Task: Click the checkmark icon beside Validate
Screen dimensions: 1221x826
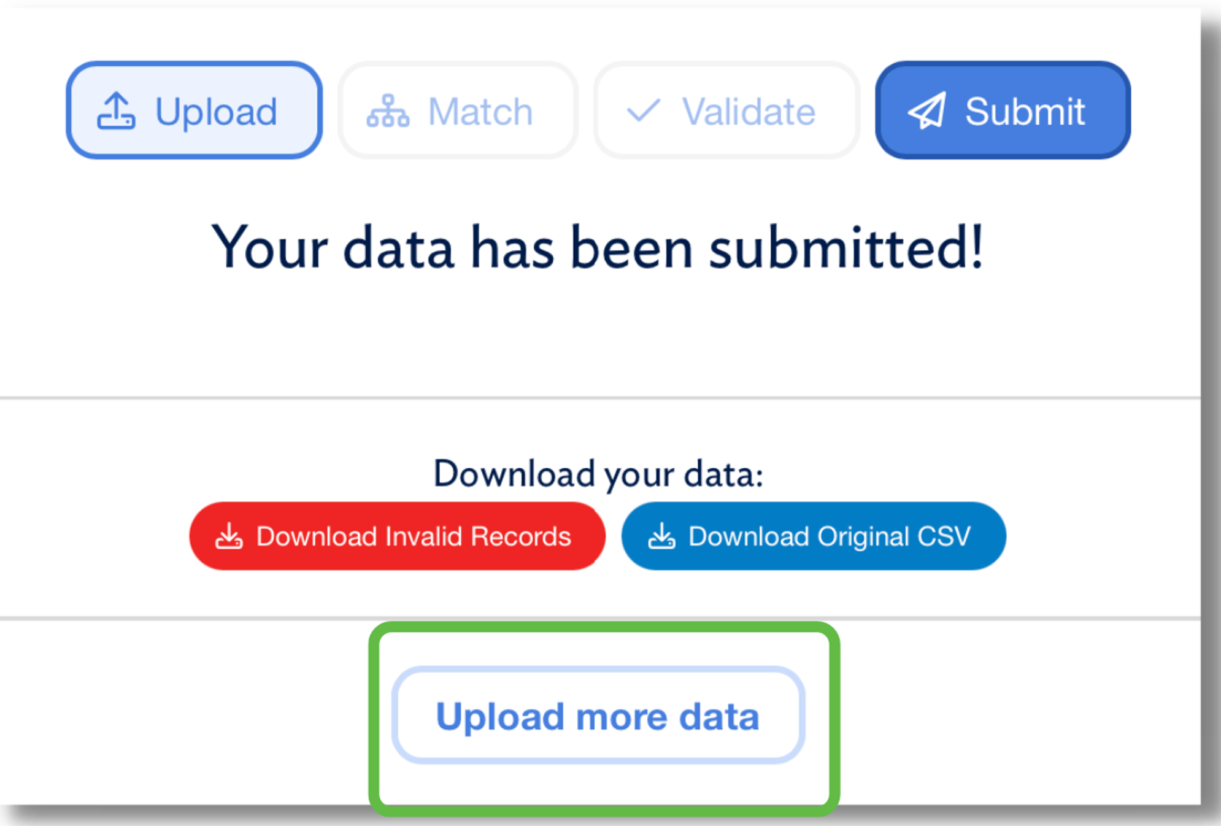Action: (x=643, y=111)
